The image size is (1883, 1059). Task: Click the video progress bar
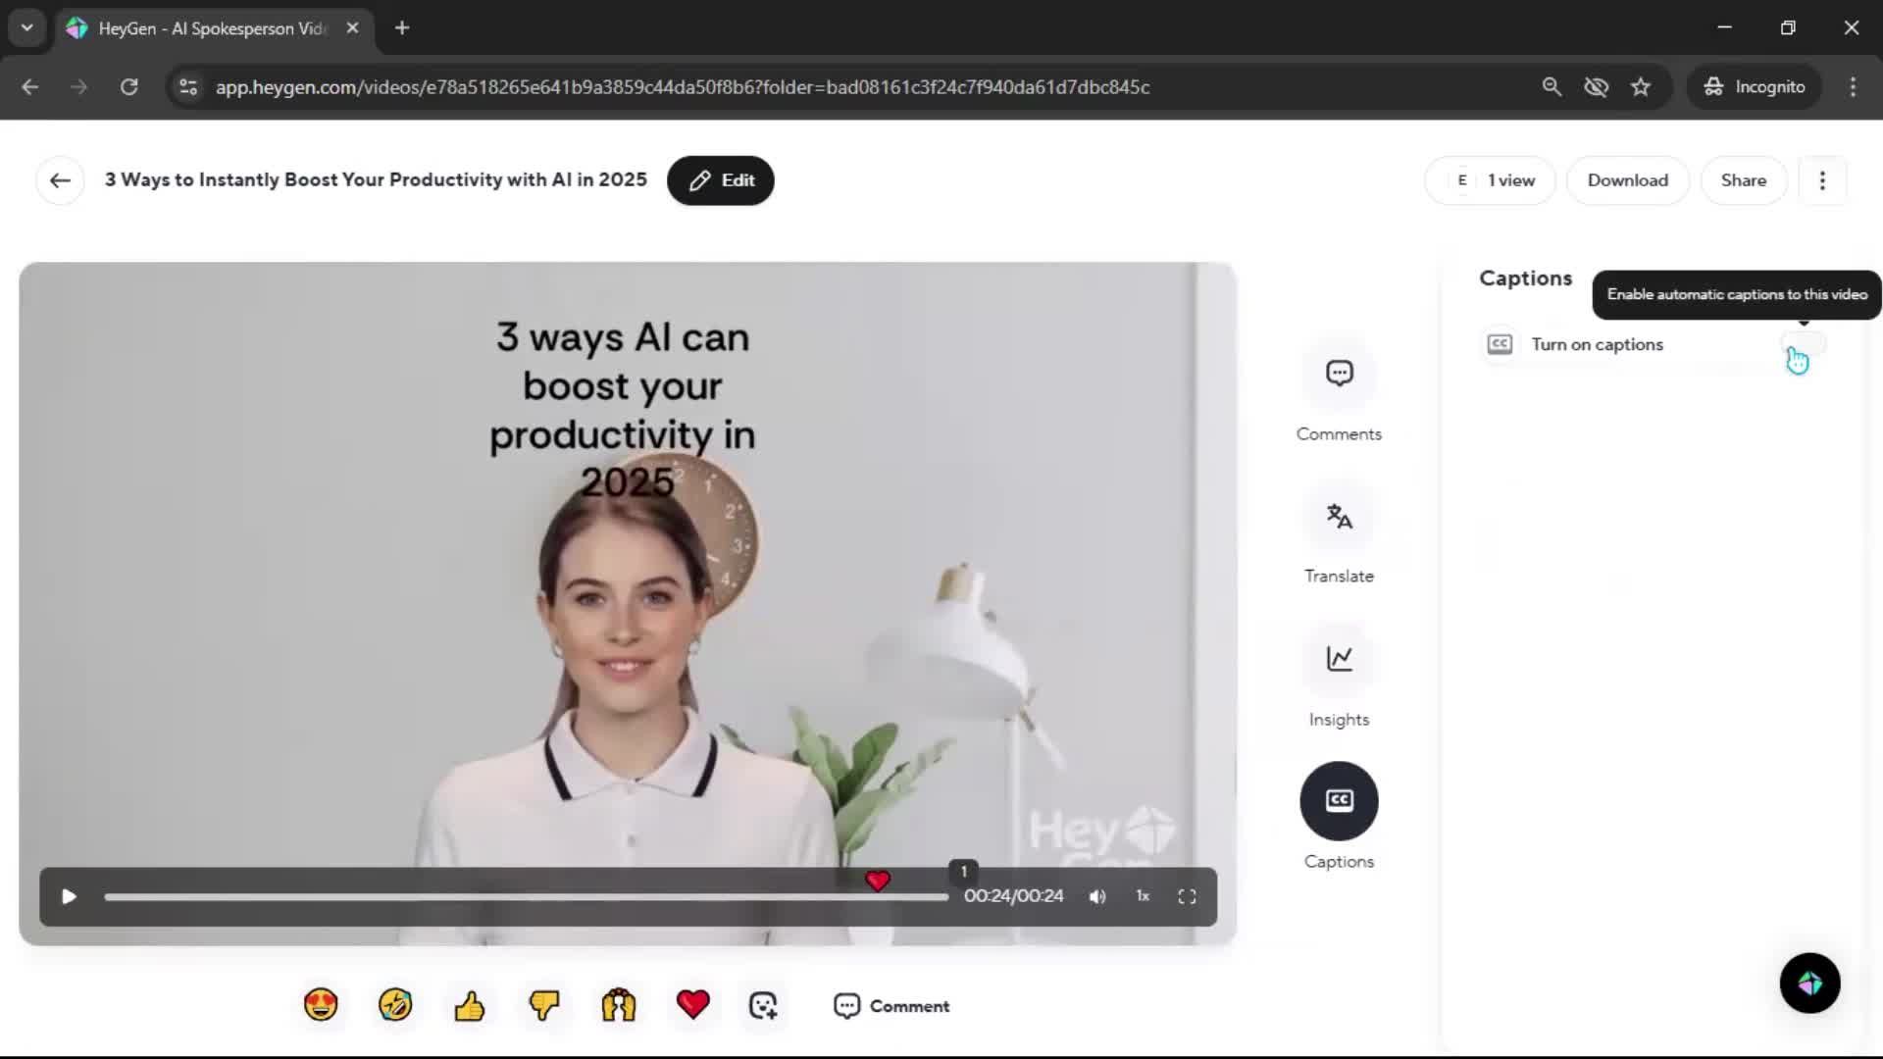(x=490, y=897)
